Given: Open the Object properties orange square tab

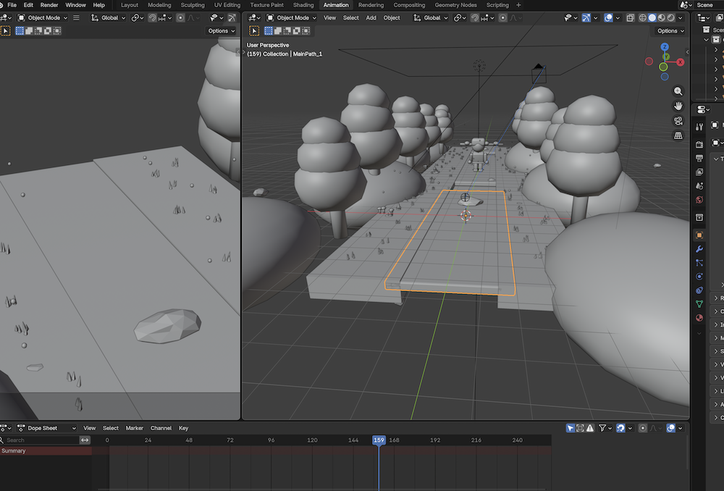Looking at the screenshot, I should click(x=699, y=235).
